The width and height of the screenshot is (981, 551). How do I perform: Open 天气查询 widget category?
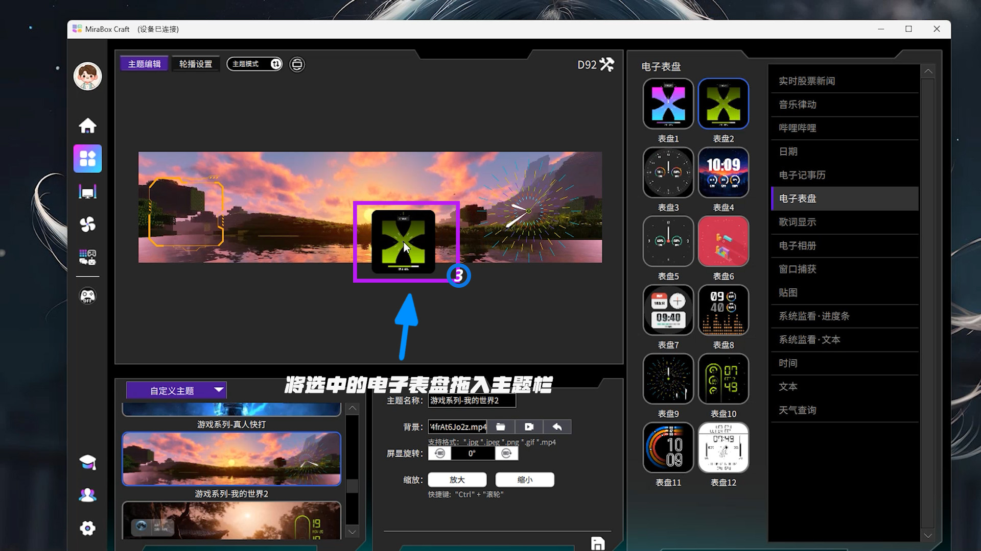click(845, 410)
